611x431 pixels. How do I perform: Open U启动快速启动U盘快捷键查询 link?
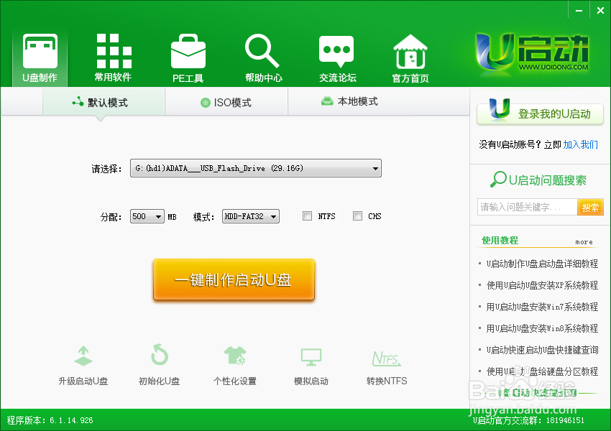542,350
